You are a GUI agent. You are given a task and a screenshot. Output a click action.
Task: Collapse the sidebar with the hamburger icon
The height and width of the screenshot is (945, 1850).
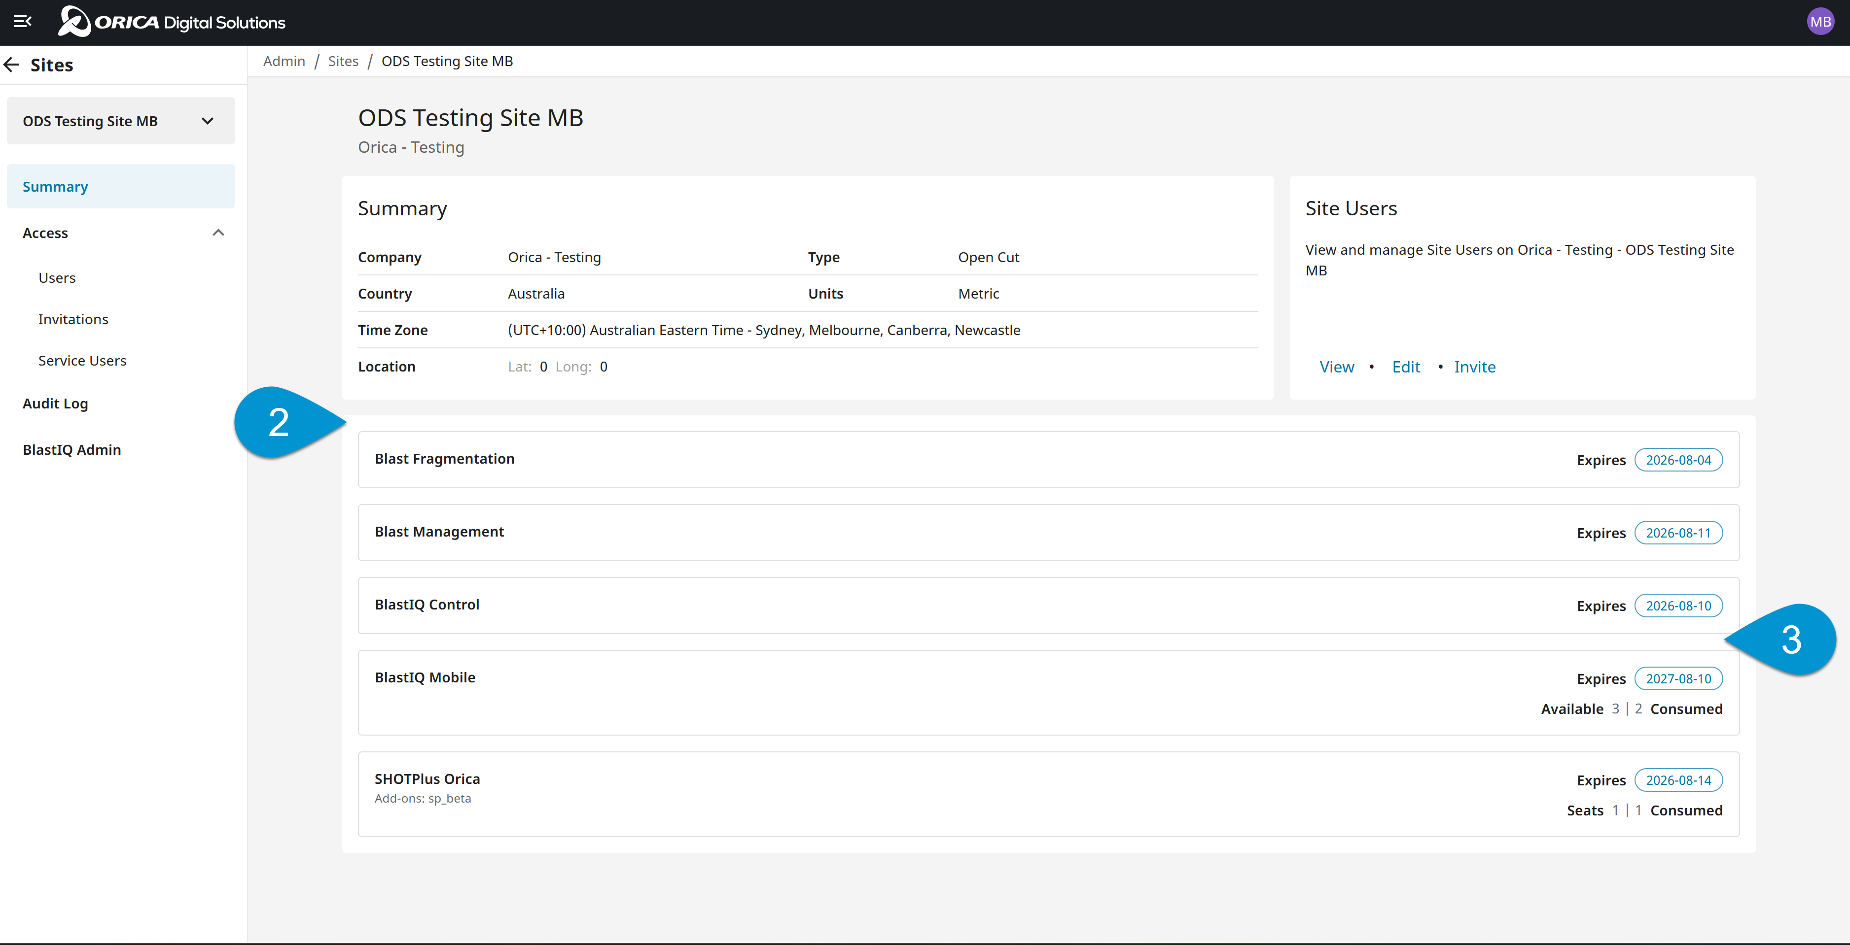coord(22,22)
